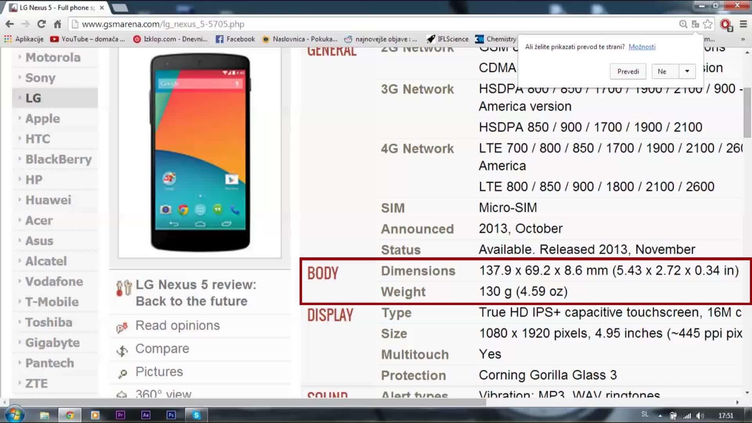Open Skype from the taskbar

(x=196, y=415)
